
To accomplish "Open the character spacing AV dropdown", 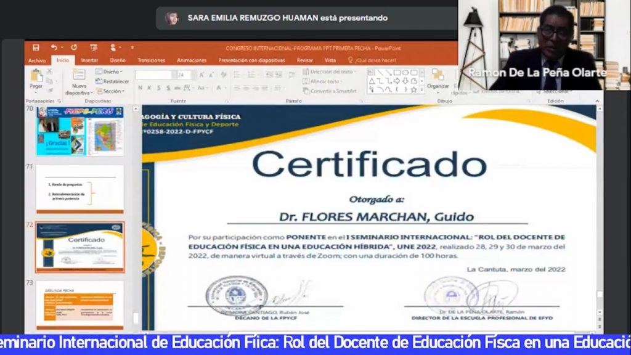I will (188, 88).
